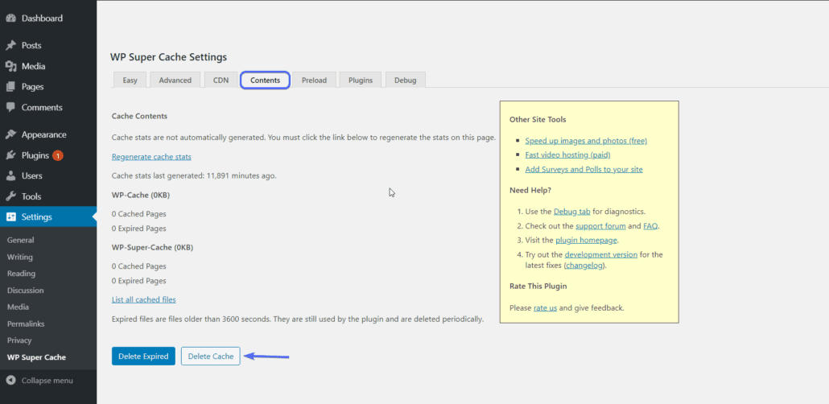The image size is (829, 404).
Task: Click the Tools wrench icon
Action: (x=10, y=196)
